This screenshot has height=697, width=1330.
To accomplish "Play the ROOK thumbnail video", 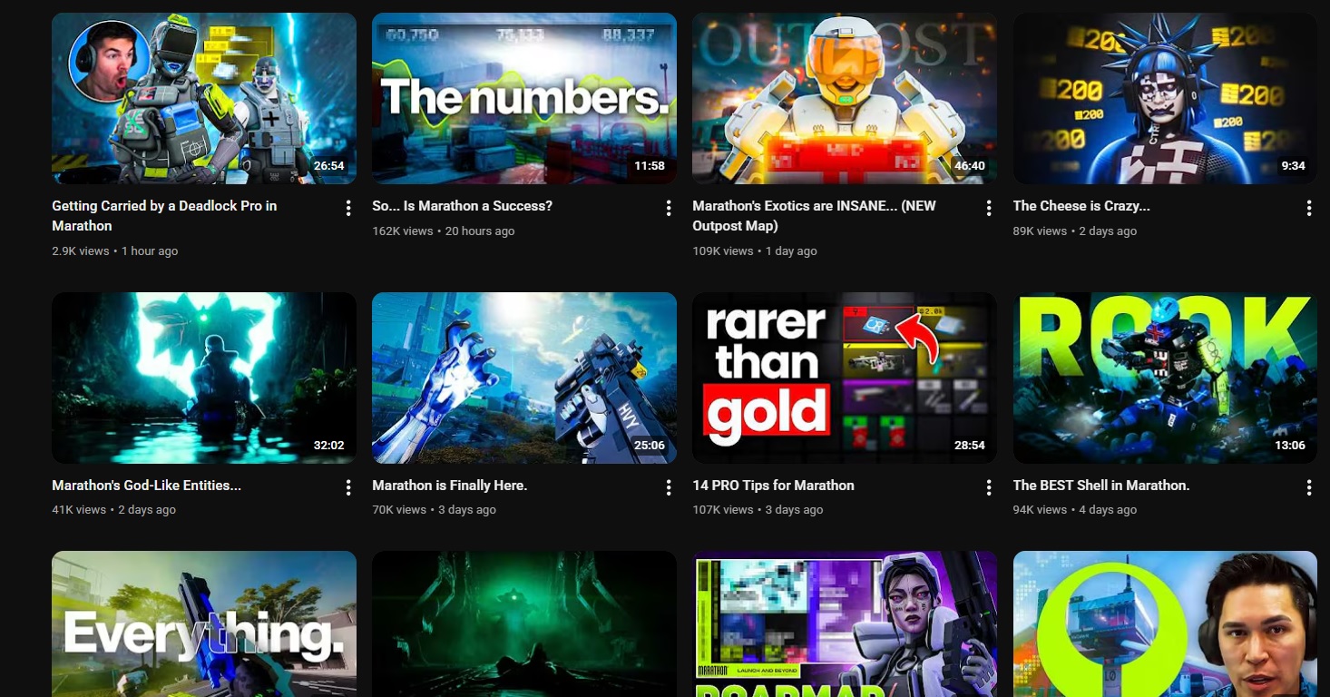I will click(x=1165, y=378).
